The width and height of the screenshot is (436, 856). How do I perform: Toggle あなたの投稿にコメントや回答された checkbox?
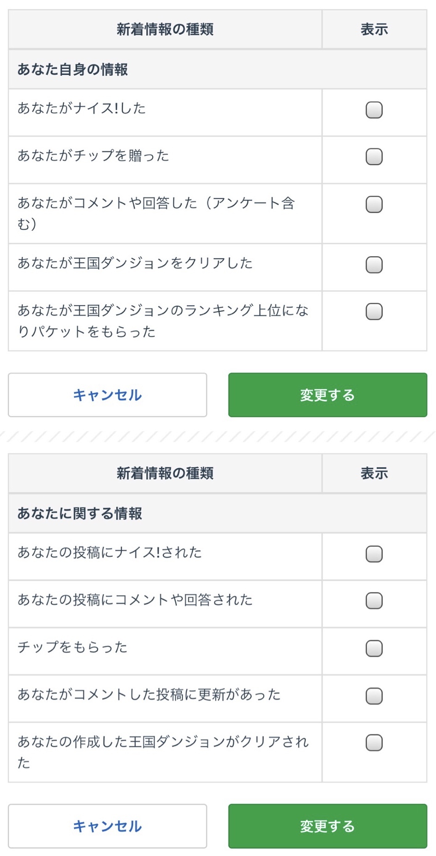pyautogui.click(x=374, y=601)
